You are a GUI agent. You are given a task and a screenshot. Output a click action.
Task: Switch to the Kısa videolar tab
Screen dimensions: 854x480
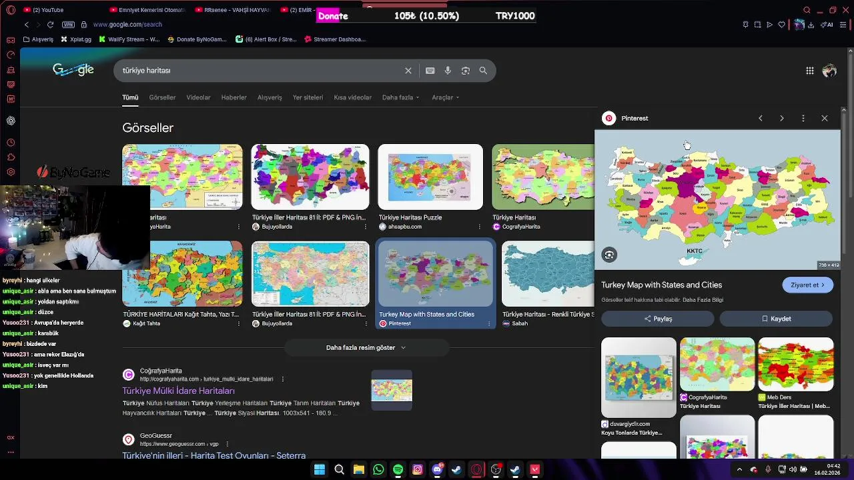click(352, 97)
